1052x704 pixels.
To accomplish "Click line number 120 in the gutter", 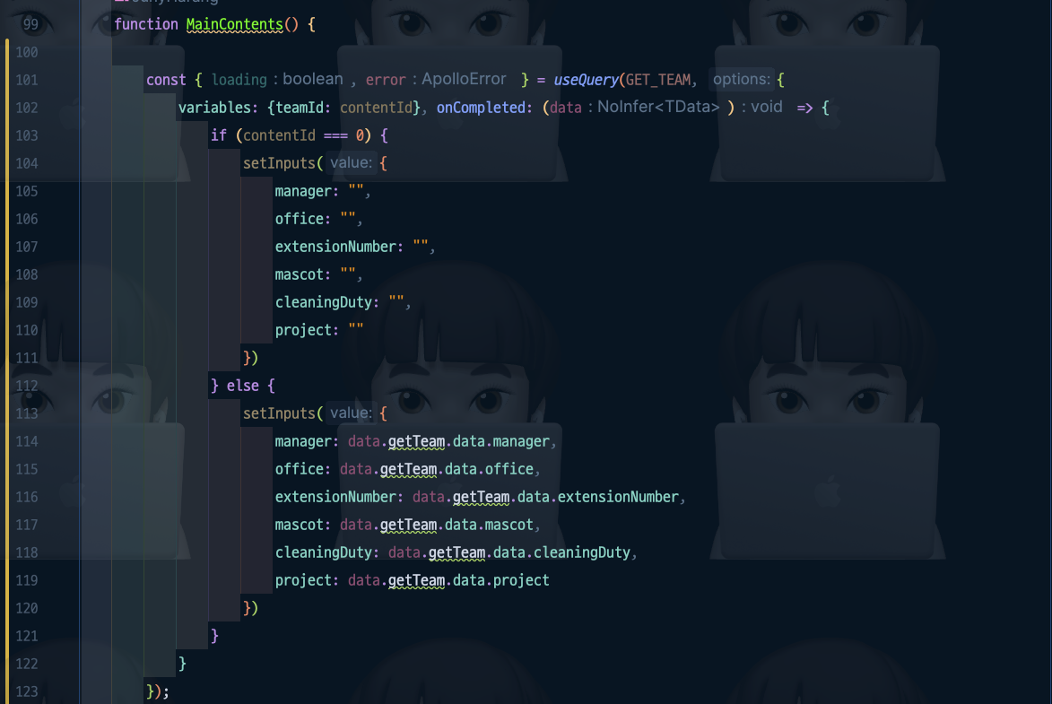I will pos(26,608).
